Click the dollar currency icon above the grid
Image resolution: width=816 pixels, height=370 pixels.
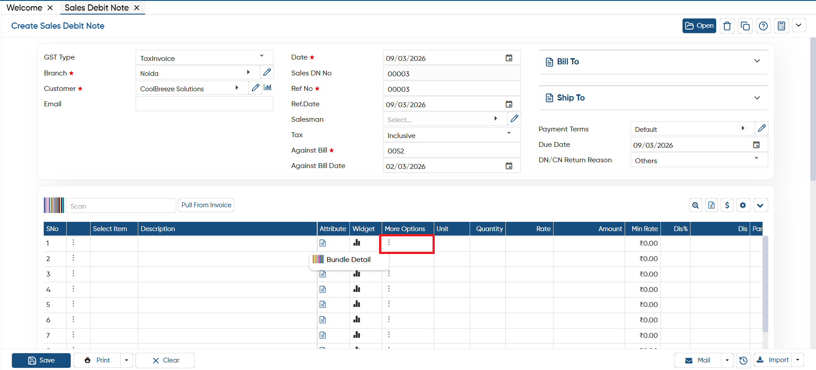tap(727, 205)
